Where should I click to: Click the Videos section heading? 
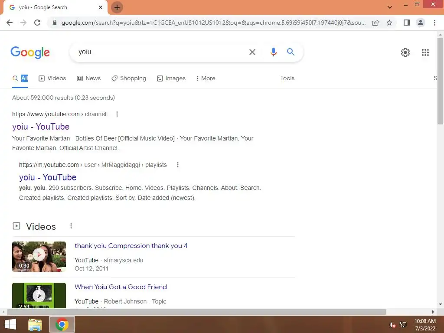coord(41,226)
